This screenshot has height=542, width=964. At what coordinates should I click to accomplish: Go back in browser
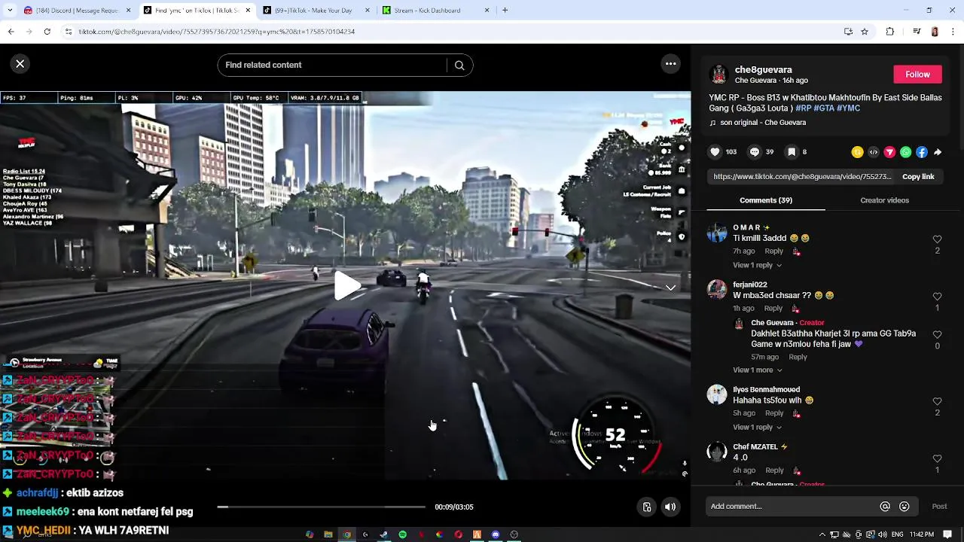click(11, 32)
